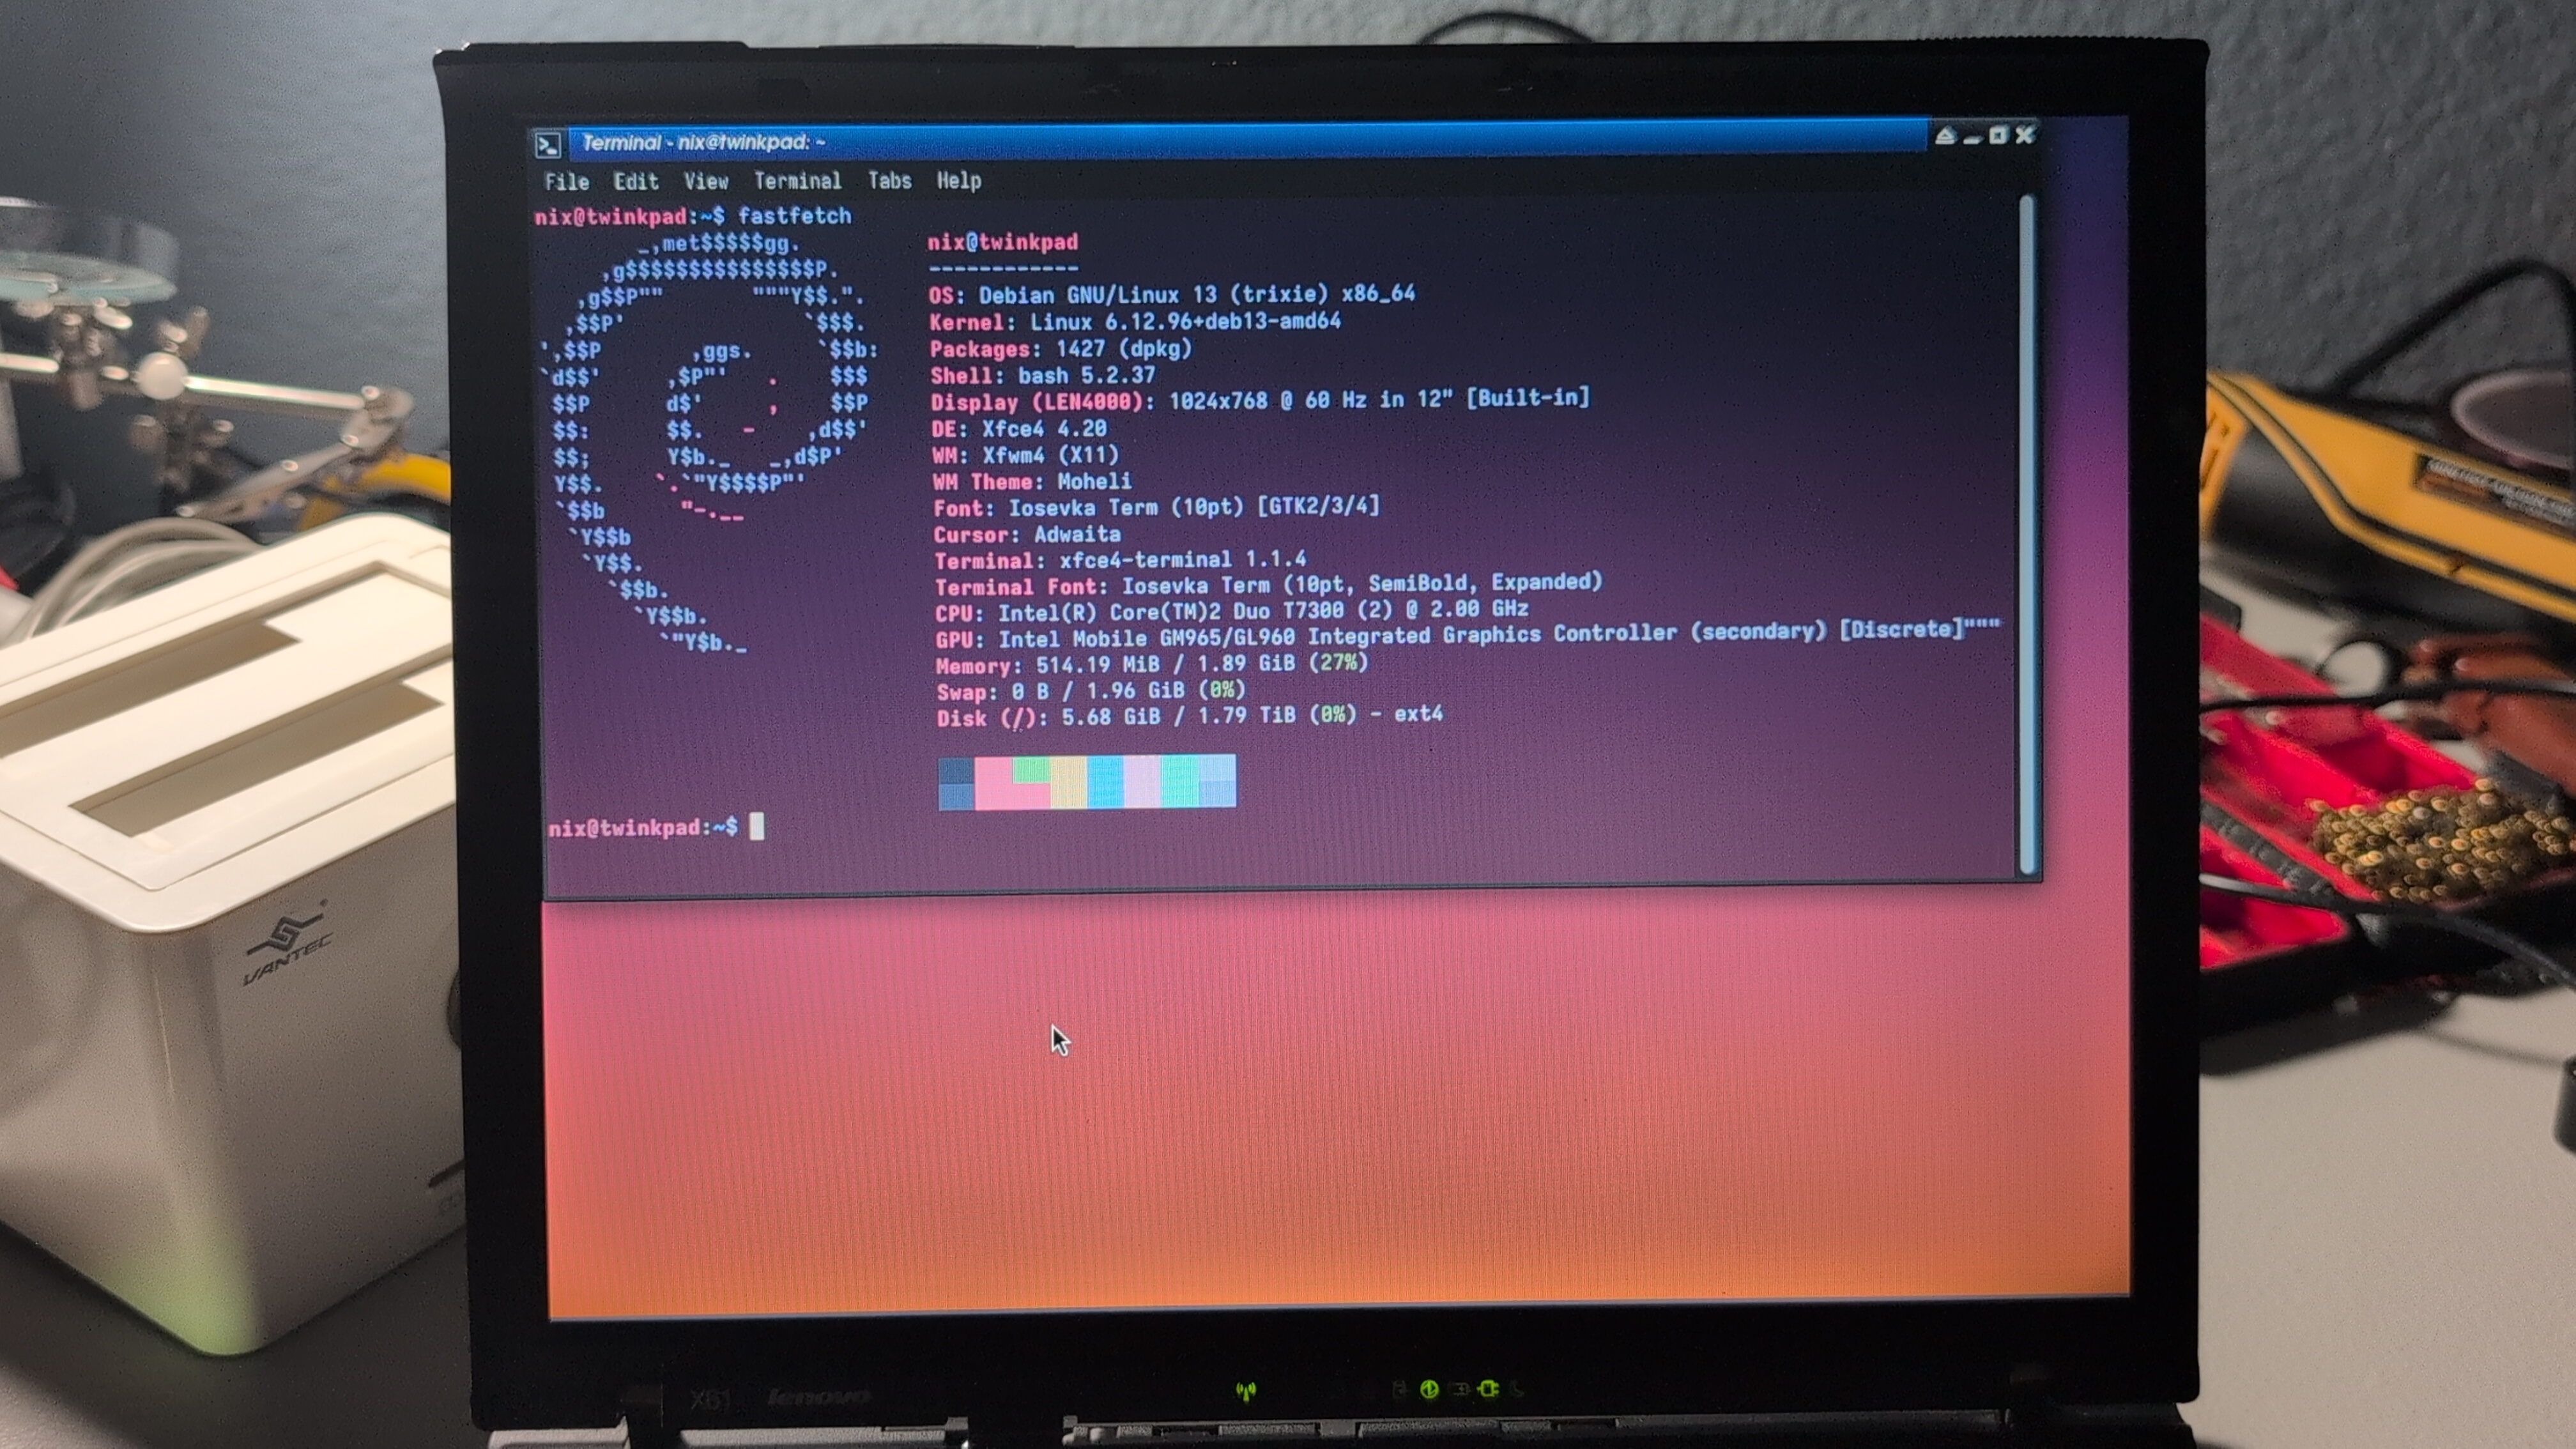The height and width of the screenshot is (1449, 2576).
Task: Click the "WM: Xfwm4 (X11)" line
Action: click(1026, 456)
